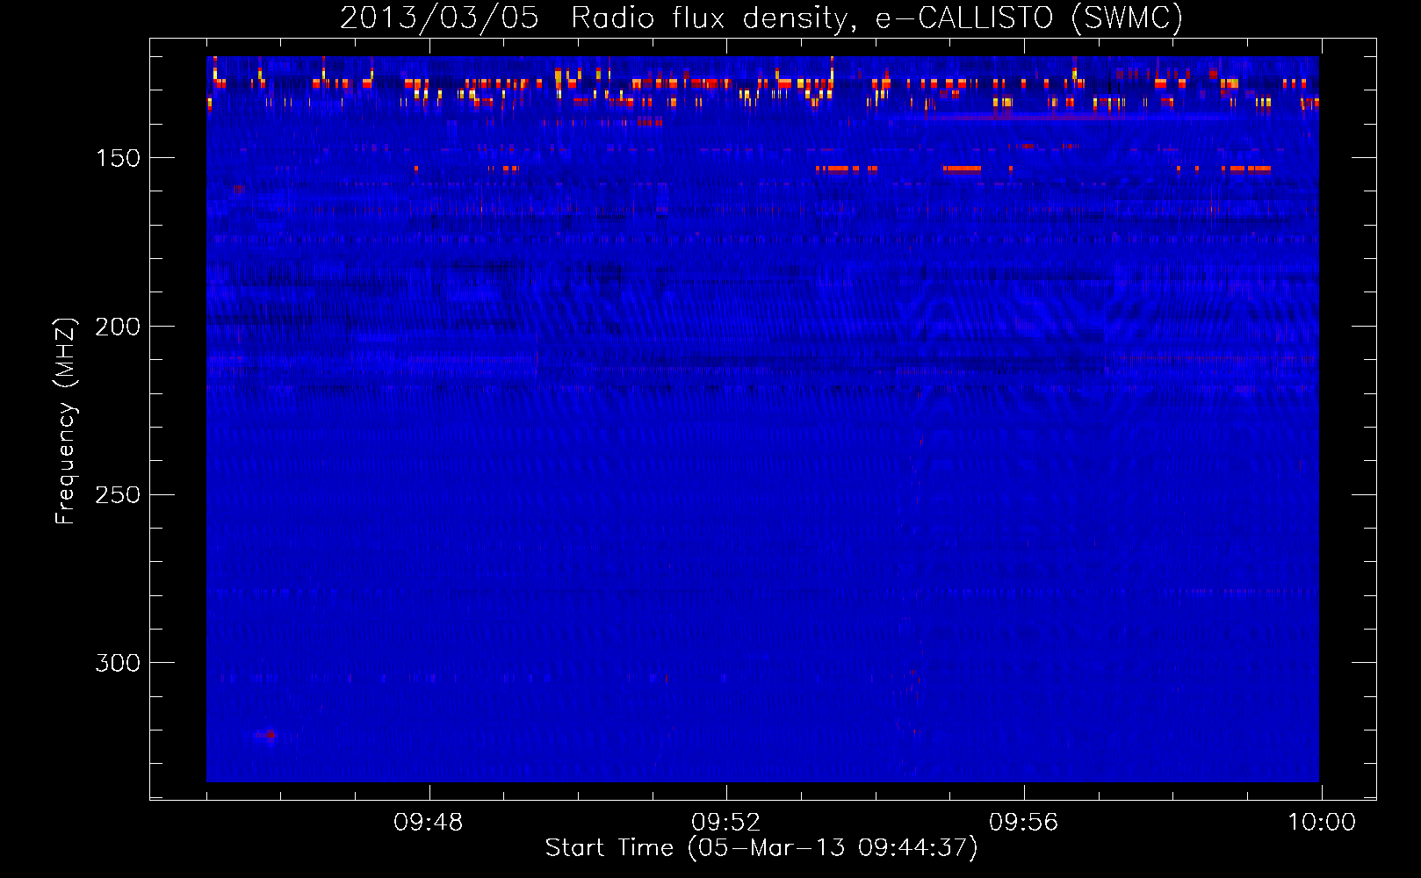Click the 10:00 time tick label
1421x878 pixels.
pyautogui.click(x=1322, y=823)
